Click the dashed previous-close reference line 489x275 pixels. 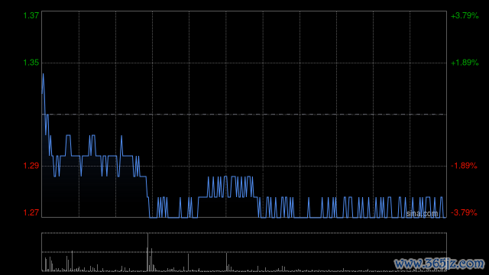point(244,115)
